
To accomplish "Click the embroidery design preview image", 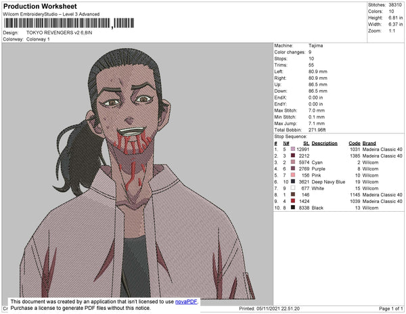I will pos(137,174).
